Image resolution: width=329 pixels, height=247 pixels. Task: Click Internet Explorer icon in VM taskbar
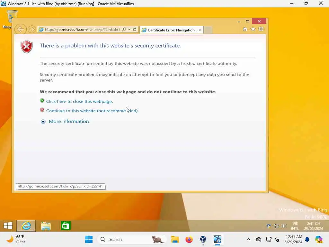pyautogui.click(x=26, y=226)
